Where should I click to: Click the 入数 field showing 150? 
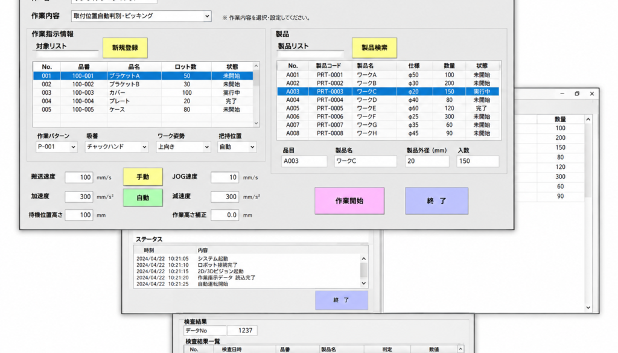tap(478, 161)
